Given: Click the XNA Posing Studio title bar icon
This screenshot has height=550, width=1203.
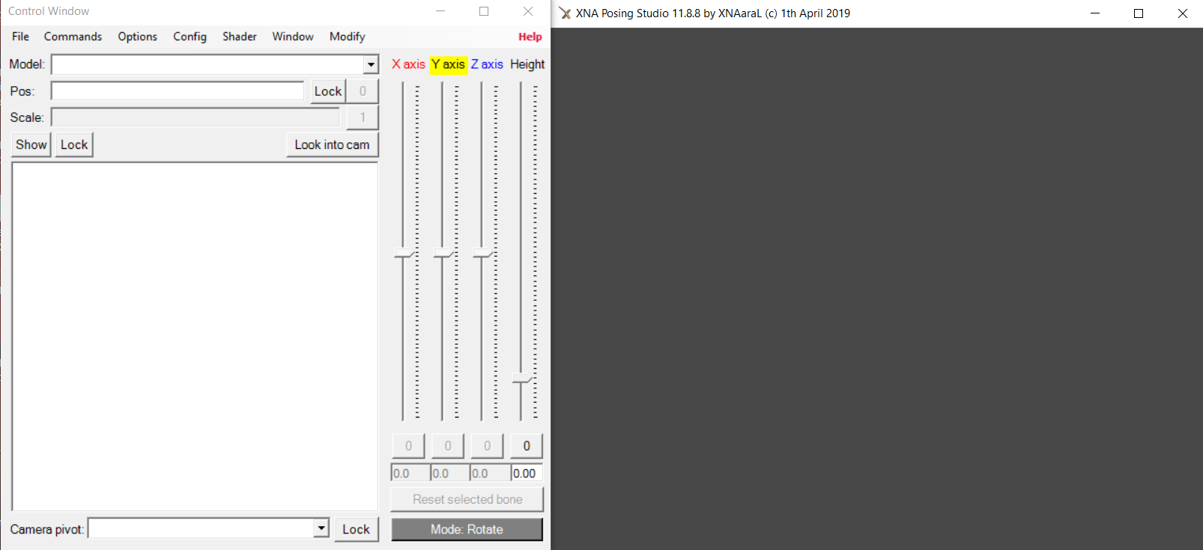Looking at the screenshot, I should click(x=566, y=13).
